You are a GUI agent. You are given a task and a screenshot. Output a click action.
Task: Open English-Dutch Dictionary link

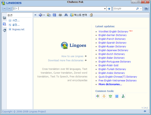(x=112, y=54)
